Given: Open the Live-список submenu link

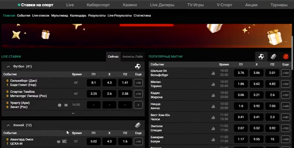Looking at the screenshot, I should pos(41,16).
